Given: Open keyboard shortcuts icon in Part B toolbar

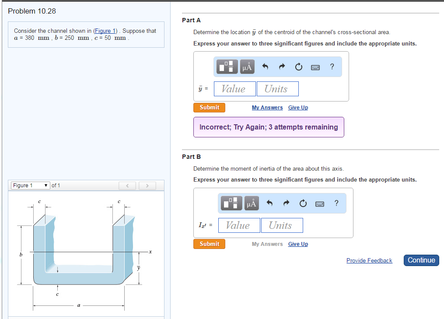Looking at the screenshot, I should point(320,204).
